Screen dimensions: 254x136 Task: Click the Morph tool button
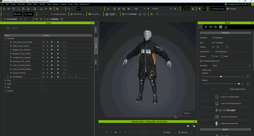[x=29, y=14]
